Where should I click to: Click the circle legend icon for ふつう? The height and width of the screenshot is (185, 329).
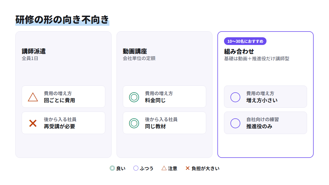pyautogui.click(x=136, y=168)
